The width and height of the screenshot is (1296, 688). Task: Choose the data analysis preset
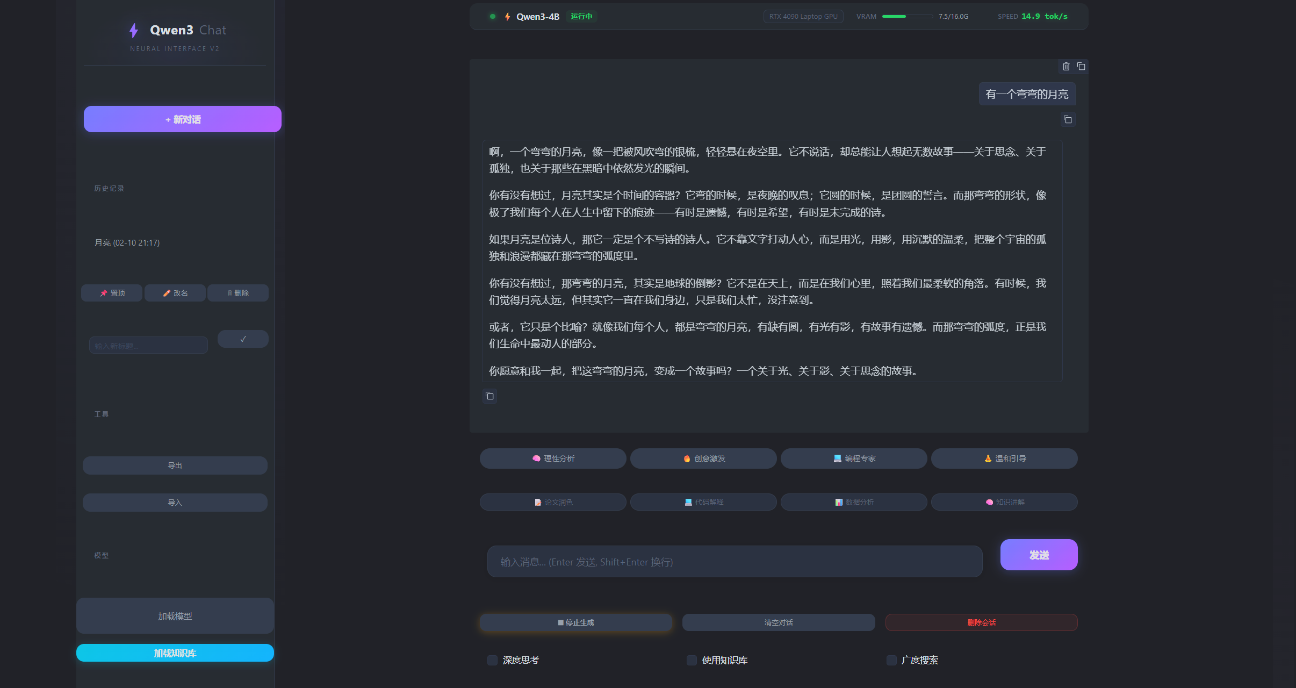pos(854,502)
